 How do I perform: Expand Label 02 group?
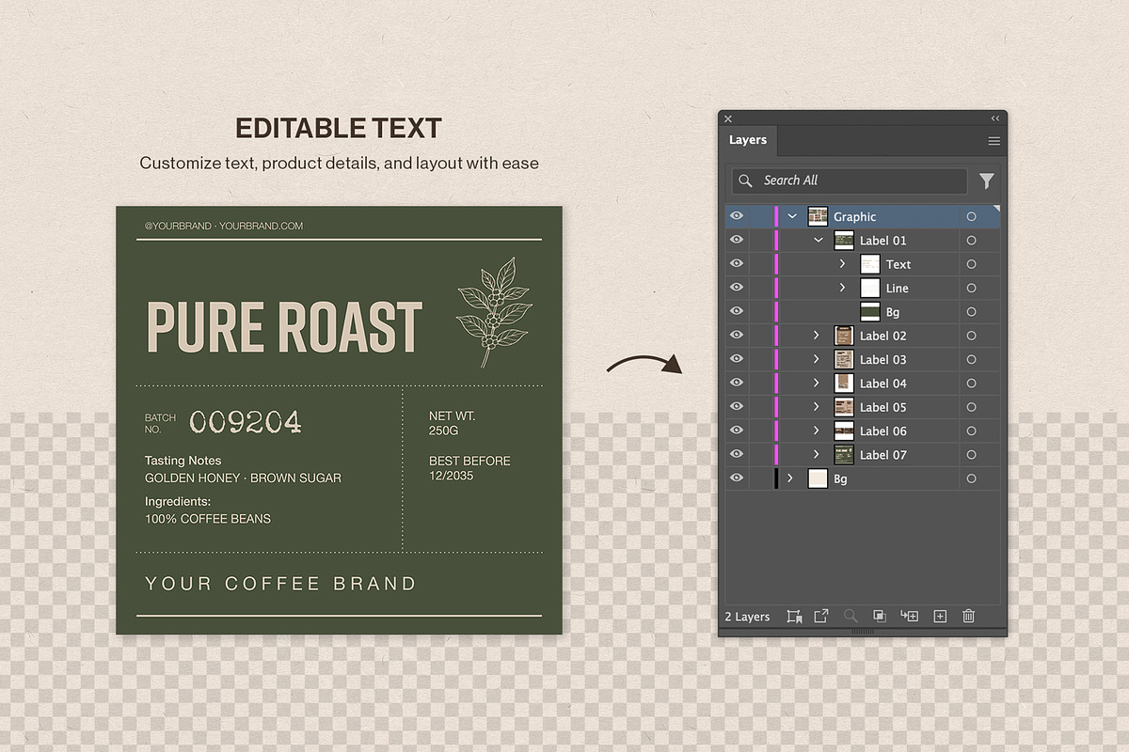coord(817,336)
